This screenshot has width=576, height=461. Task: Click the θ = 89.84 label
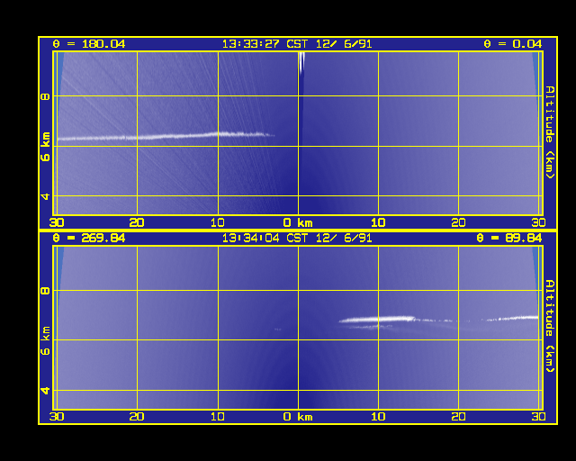pos(508,239)
